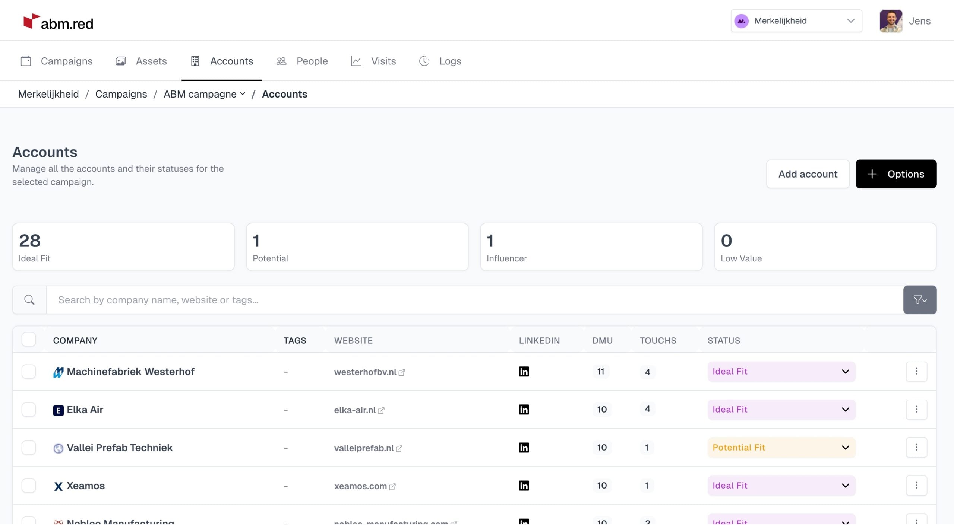Check the select-all checkbox in header
The width and height of the screenshot is (954, 525).
coord(29,340)
